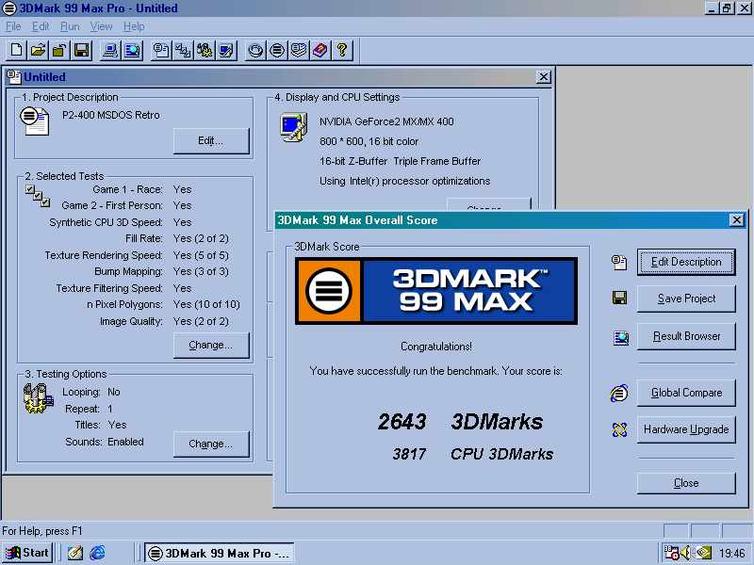Click the NVIDIA GeForce2 MX/MX 400 text
This screenshot has width=754, height=565.
(386, 121)
